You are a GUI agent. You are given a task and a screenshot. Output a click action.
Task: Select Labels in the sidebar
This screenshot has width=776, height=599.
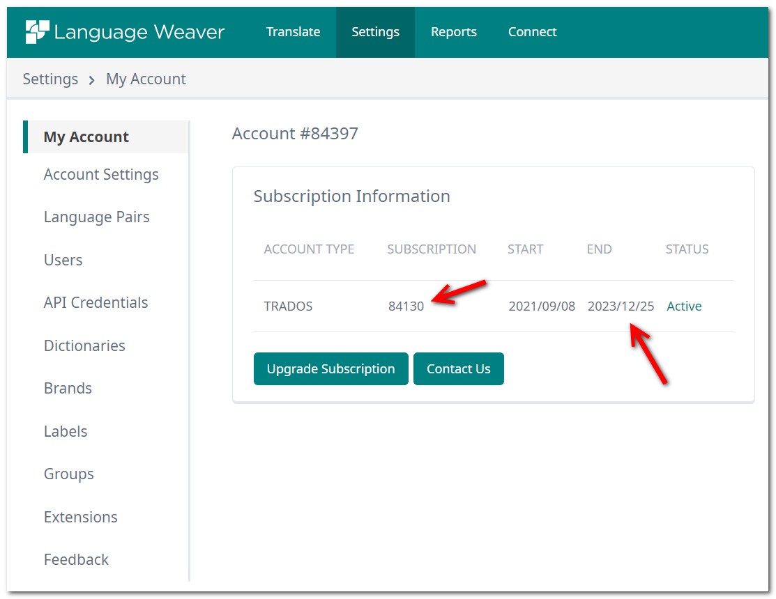click(66, 431)
